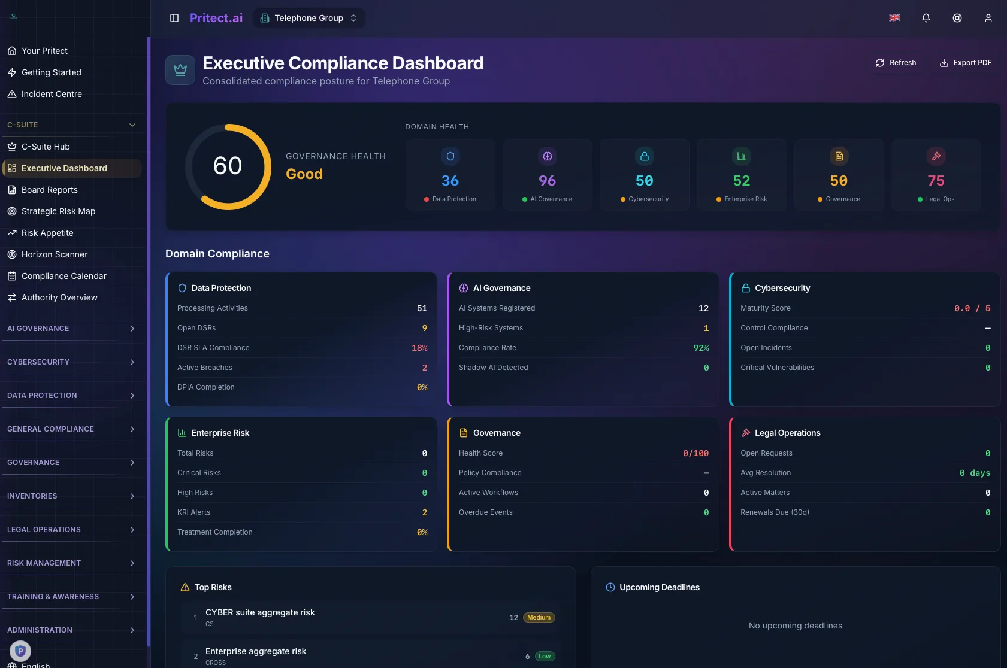Click the Low risk badge
The image size is (1007, 668).
click(544, 656)
